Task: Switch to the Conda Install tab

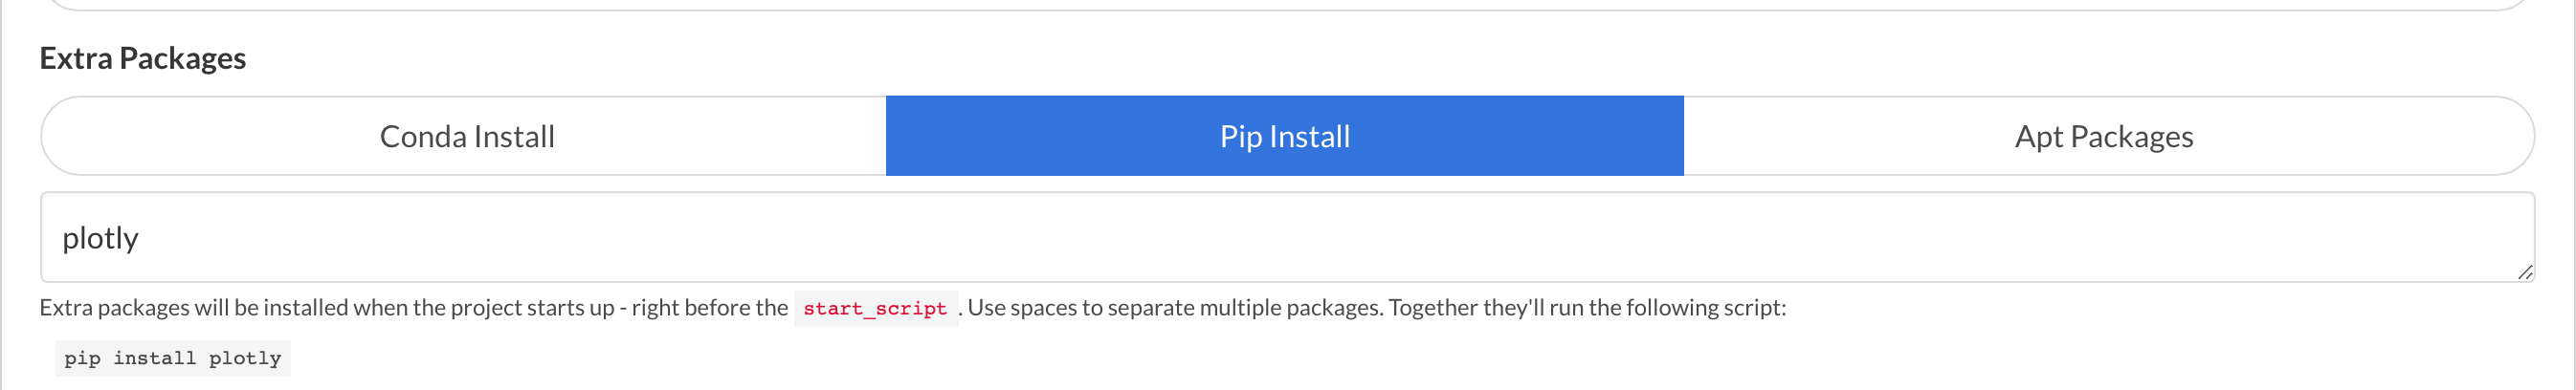Action: pyautogui.click(x=466, y=136)
